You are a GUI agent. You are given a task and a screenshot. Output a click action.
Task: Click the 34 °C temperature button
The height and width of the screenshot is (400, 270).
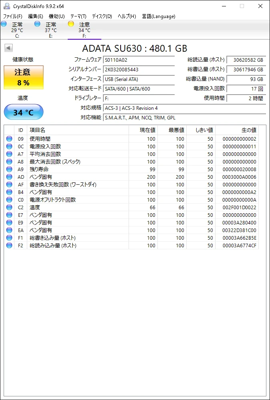point(24,112)
